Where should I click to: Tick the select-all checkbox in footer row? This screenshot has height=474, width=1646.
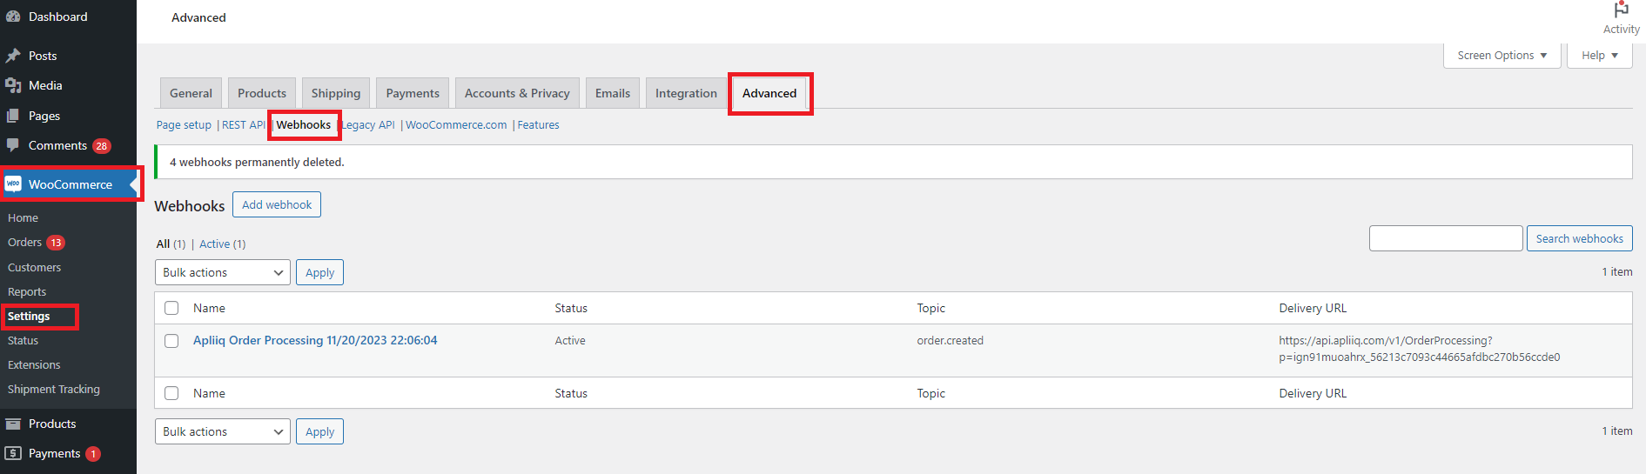click(171, 393)
